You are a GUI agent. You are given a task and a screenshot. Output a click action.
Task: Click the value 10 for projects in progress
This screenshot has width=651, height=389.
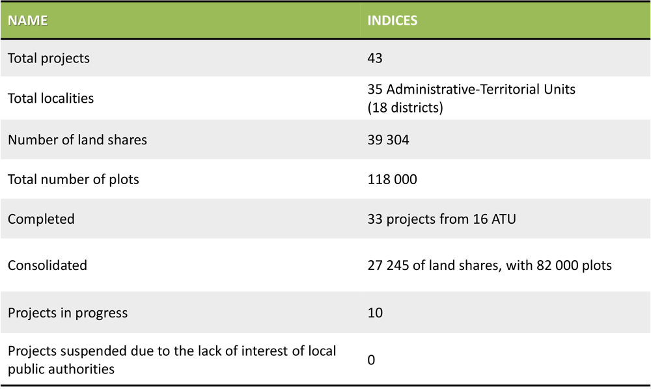[375, 312]
